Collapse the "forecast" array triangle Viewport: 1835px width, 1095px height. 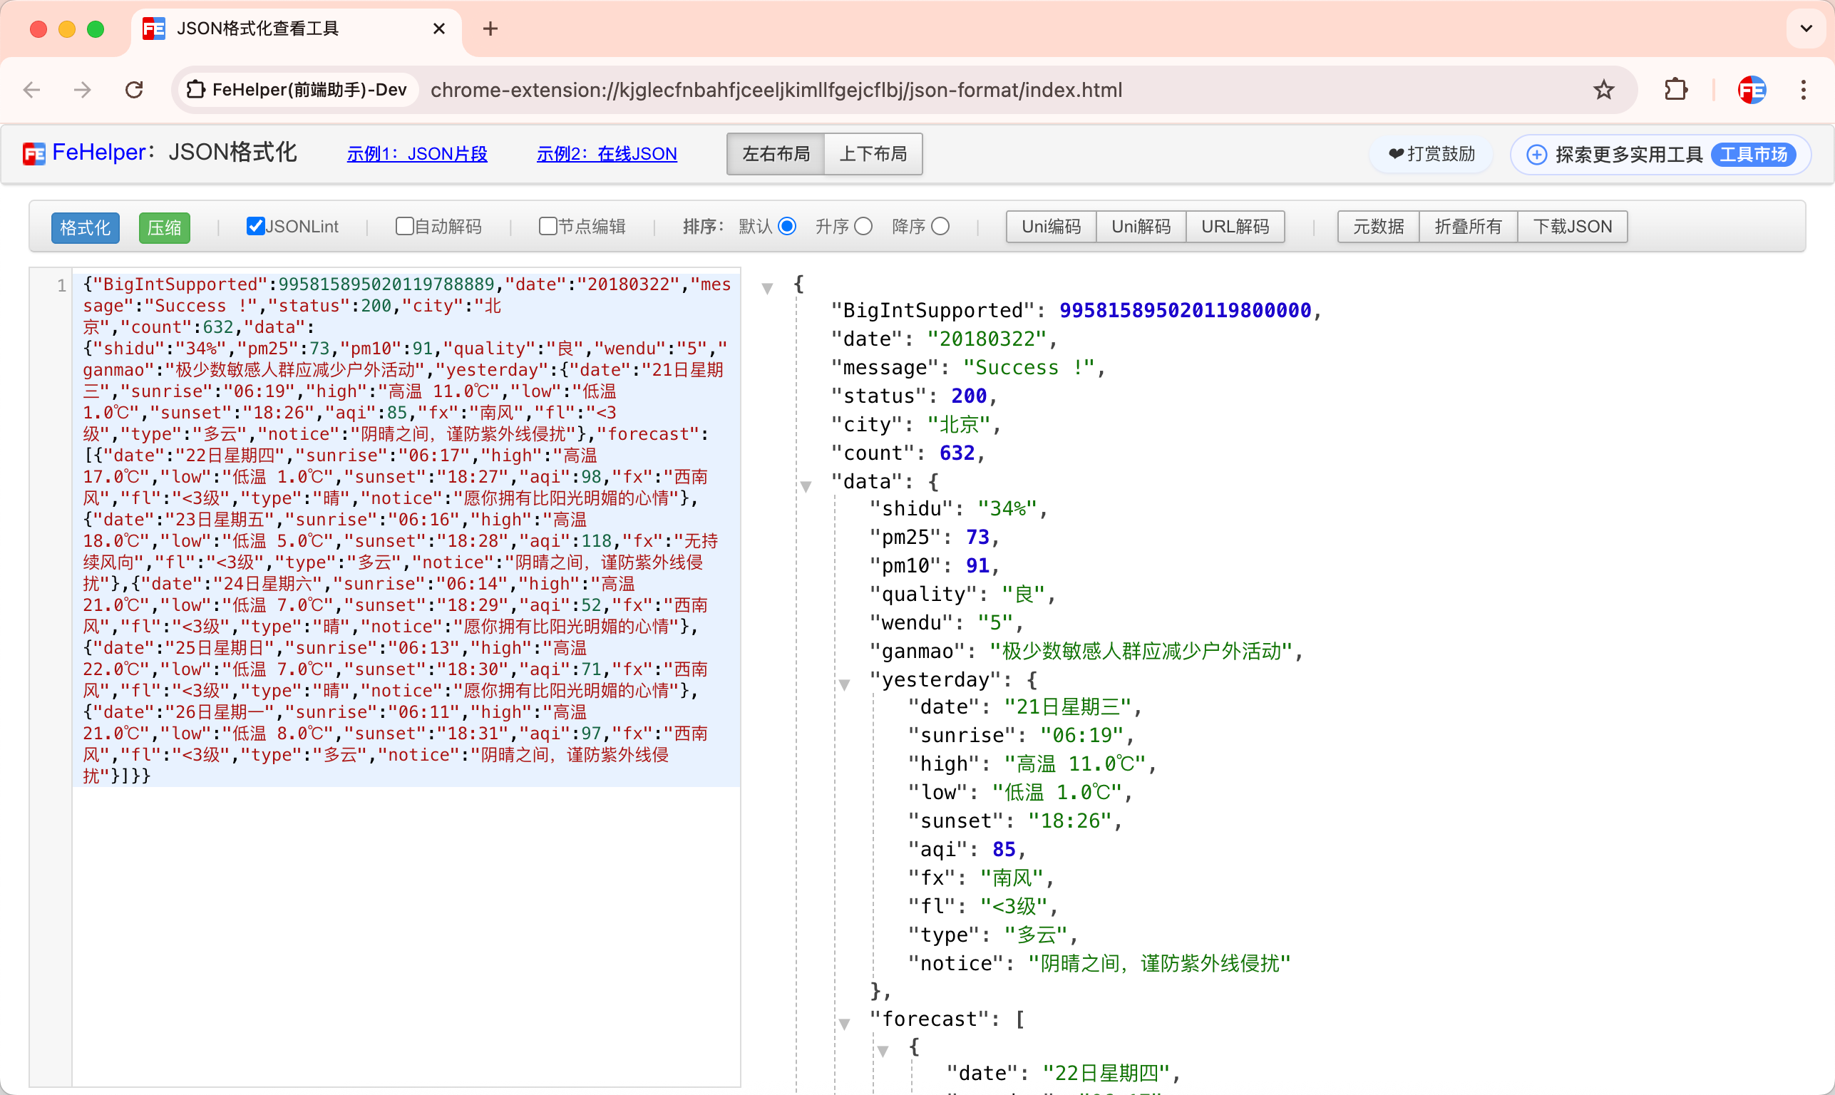click(x=844, y=1024)
